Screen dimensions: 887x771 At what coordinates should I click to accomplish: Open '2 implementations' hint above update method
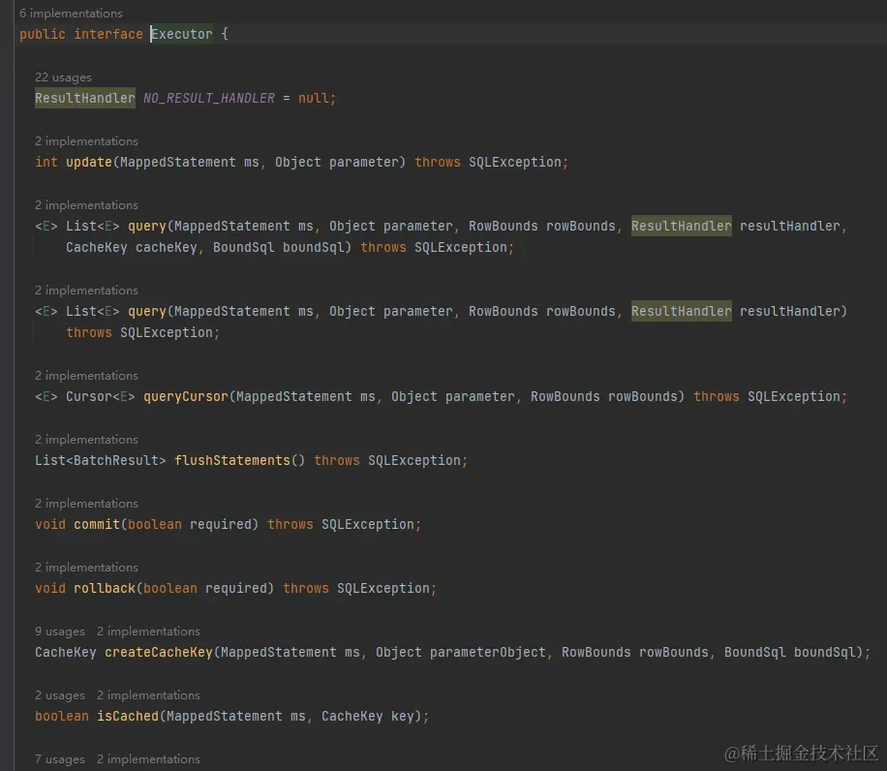coord(86,140)
